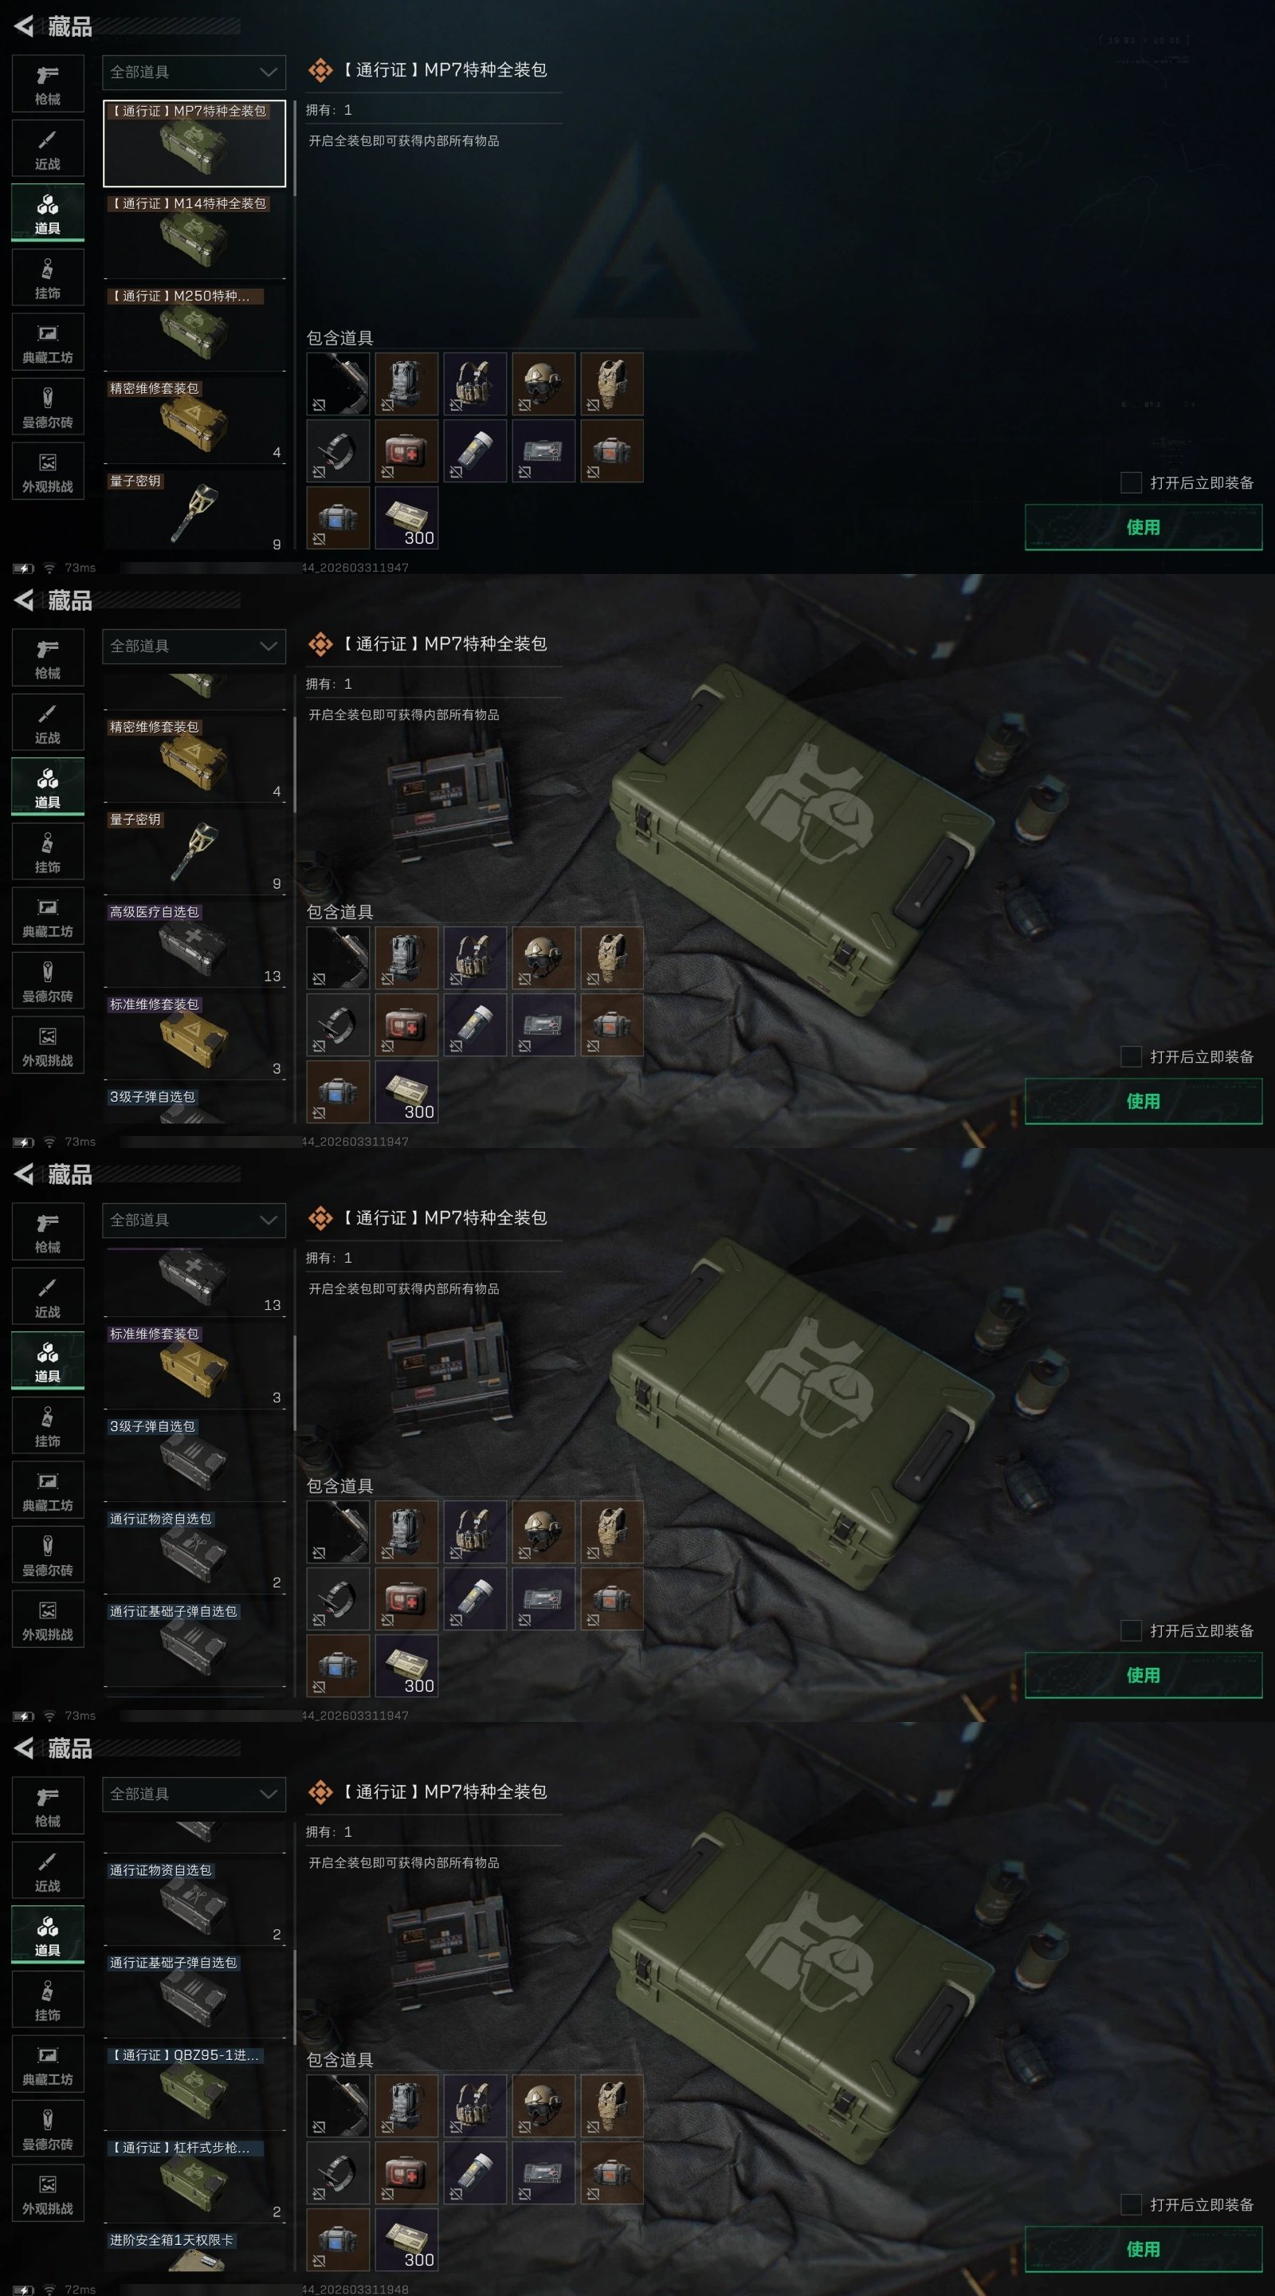Select the 【通行证】QBZ95-1 crate item
Image resolution: width=1275 pixels, height=2296 pixels.
[x=194, y=2087]
